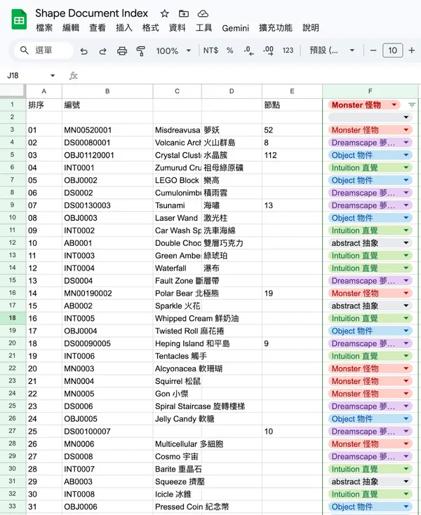Select column E header
This screenshot has height=515, width=421.
292,91
